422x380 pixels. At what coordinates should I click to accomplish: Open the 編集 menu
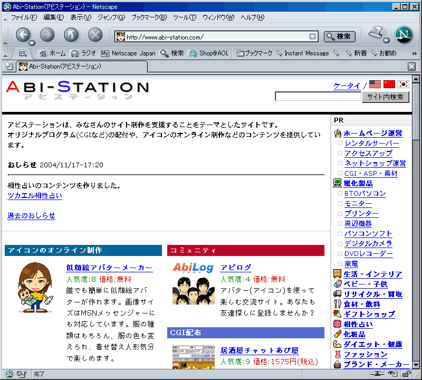[54, 17]
